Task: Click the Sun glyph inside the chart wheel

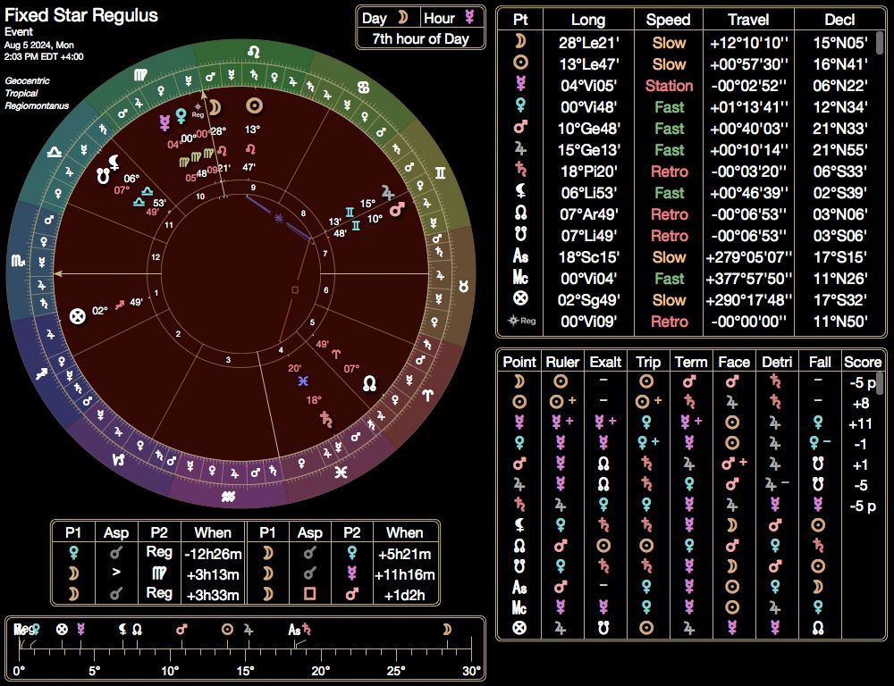Action: 254,105
